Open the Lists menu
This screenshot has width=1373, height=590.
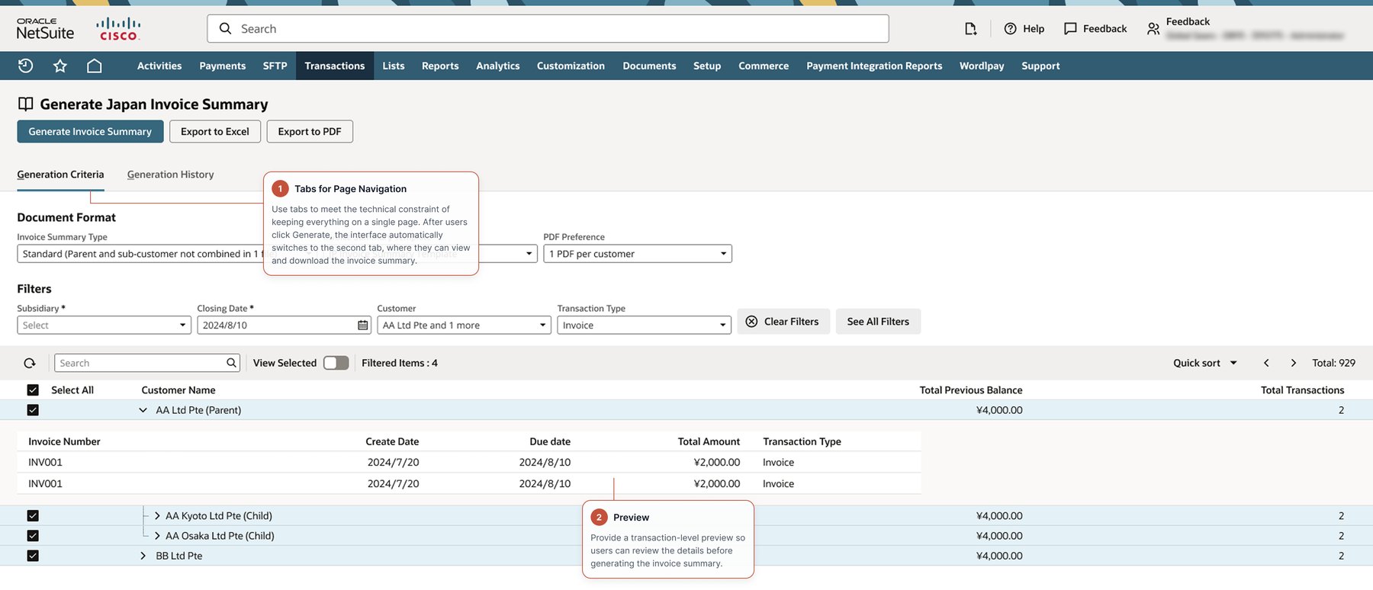click(394, 66)
